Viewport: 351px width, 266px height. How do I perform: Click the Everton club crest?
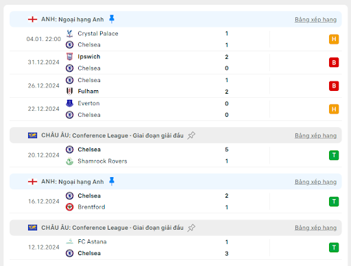click(x=69, y=103)
